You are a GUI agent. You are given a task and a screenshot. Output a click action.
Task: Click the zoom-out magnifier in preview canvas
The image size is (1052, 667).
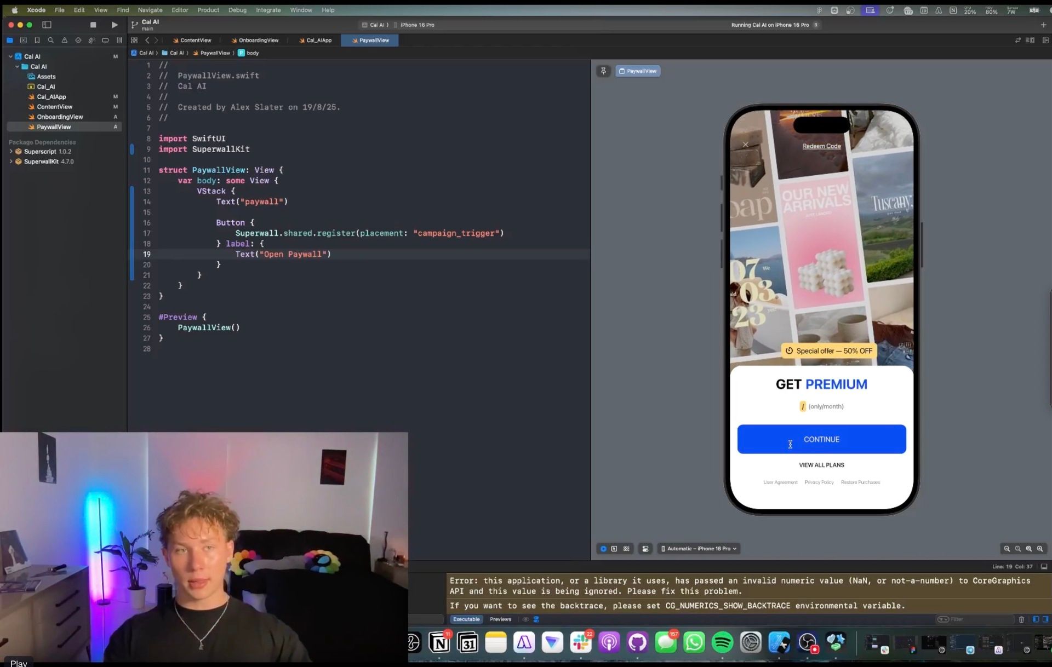(x=1007, y=549)
